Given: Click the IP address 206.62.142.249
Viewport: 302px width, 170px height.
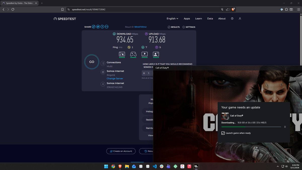Looking at the screenshot, I should [115, 87].
